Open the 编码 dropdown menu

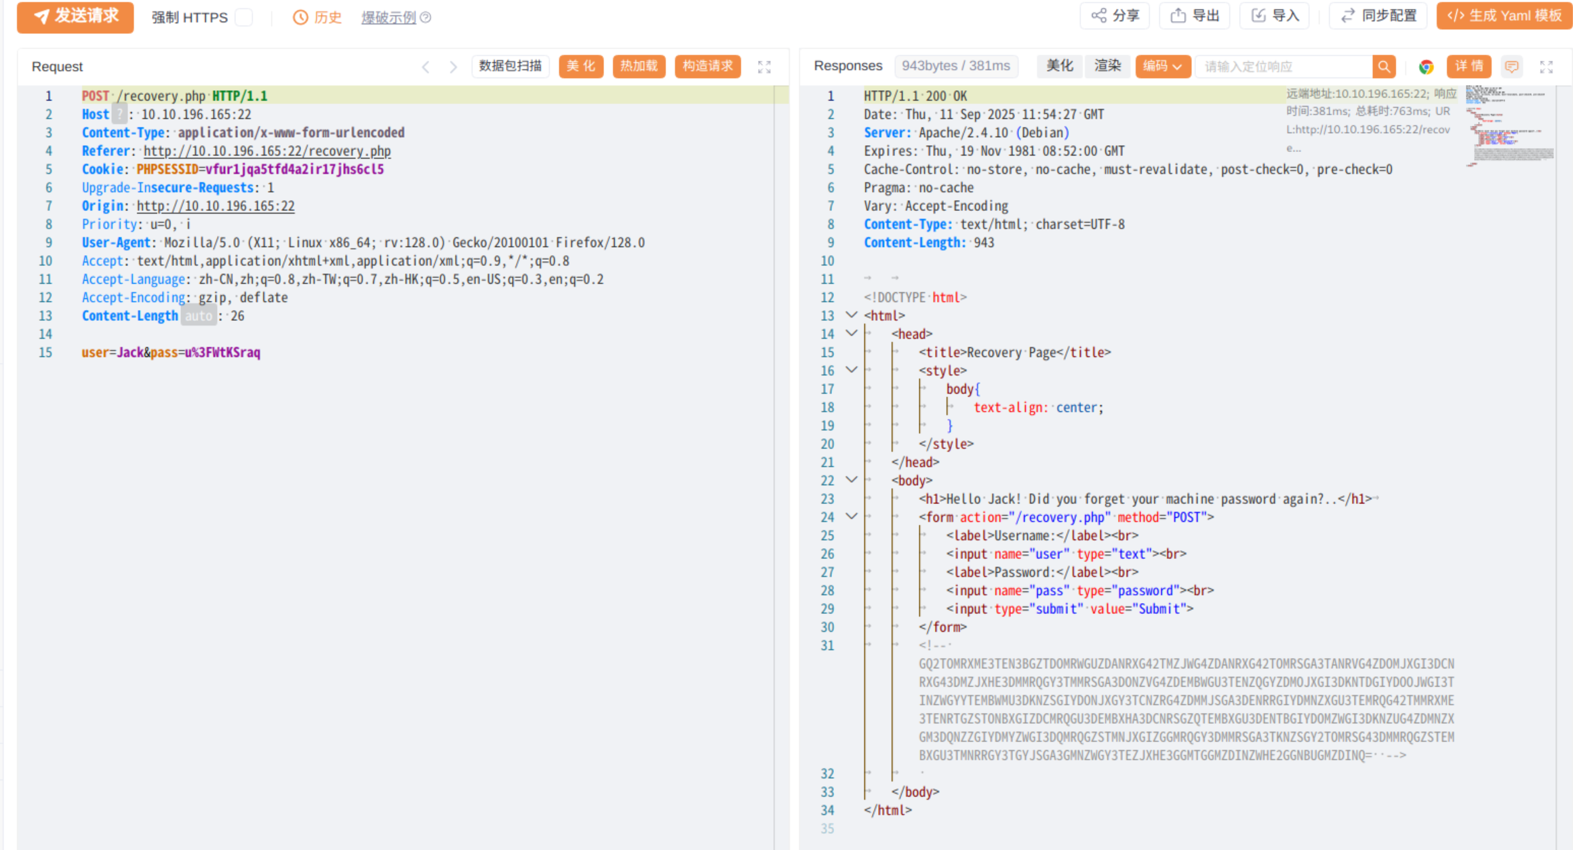pos(1162,66)
